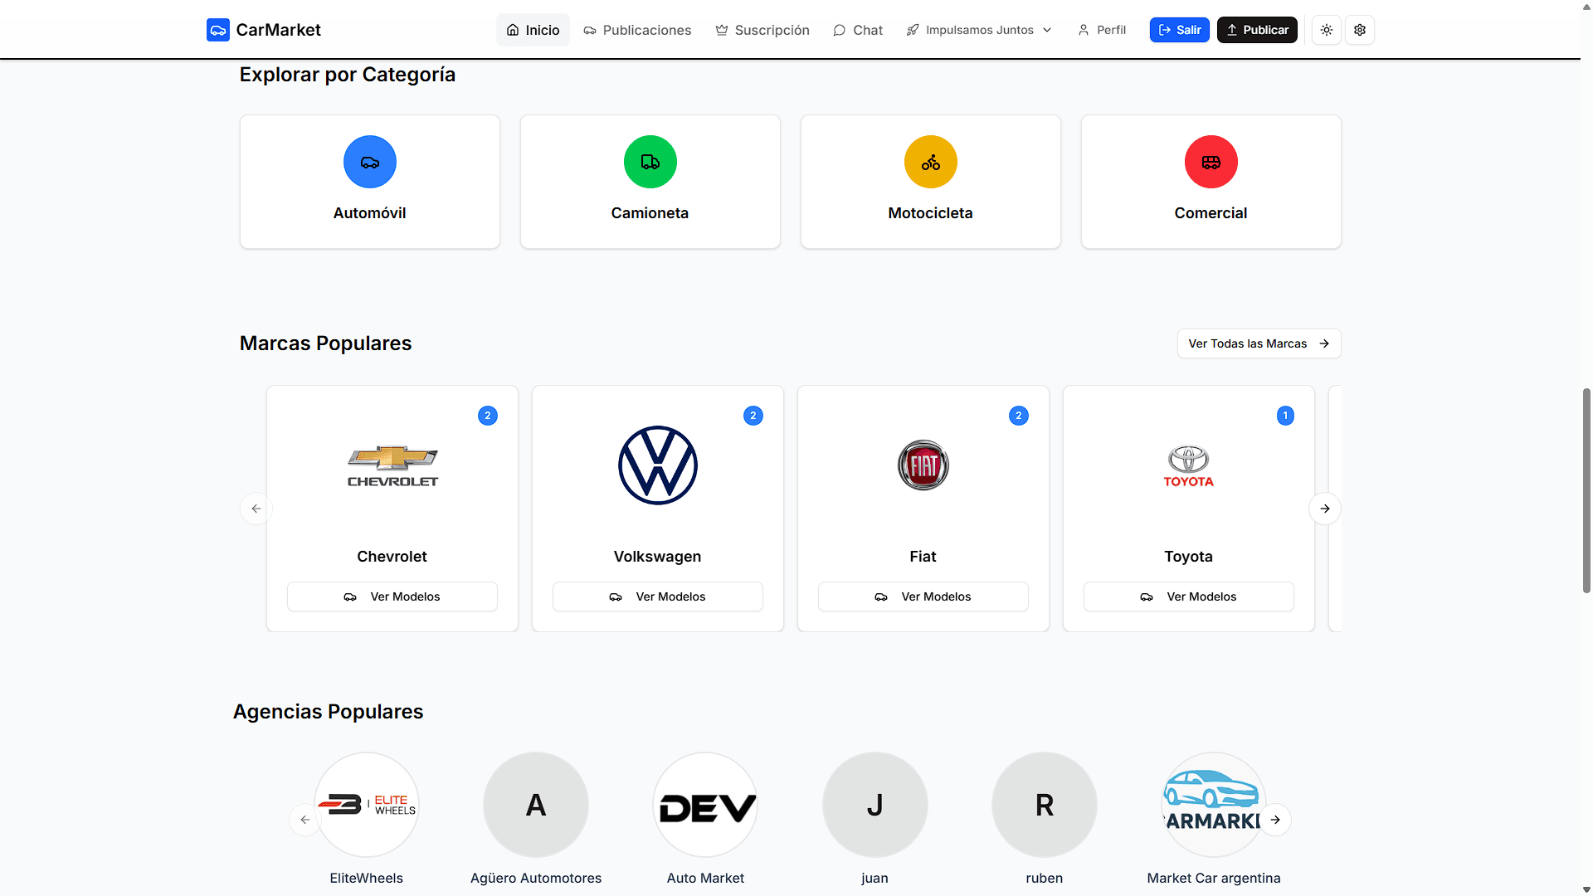Open the ruben agency avatar

point(1045,805)
